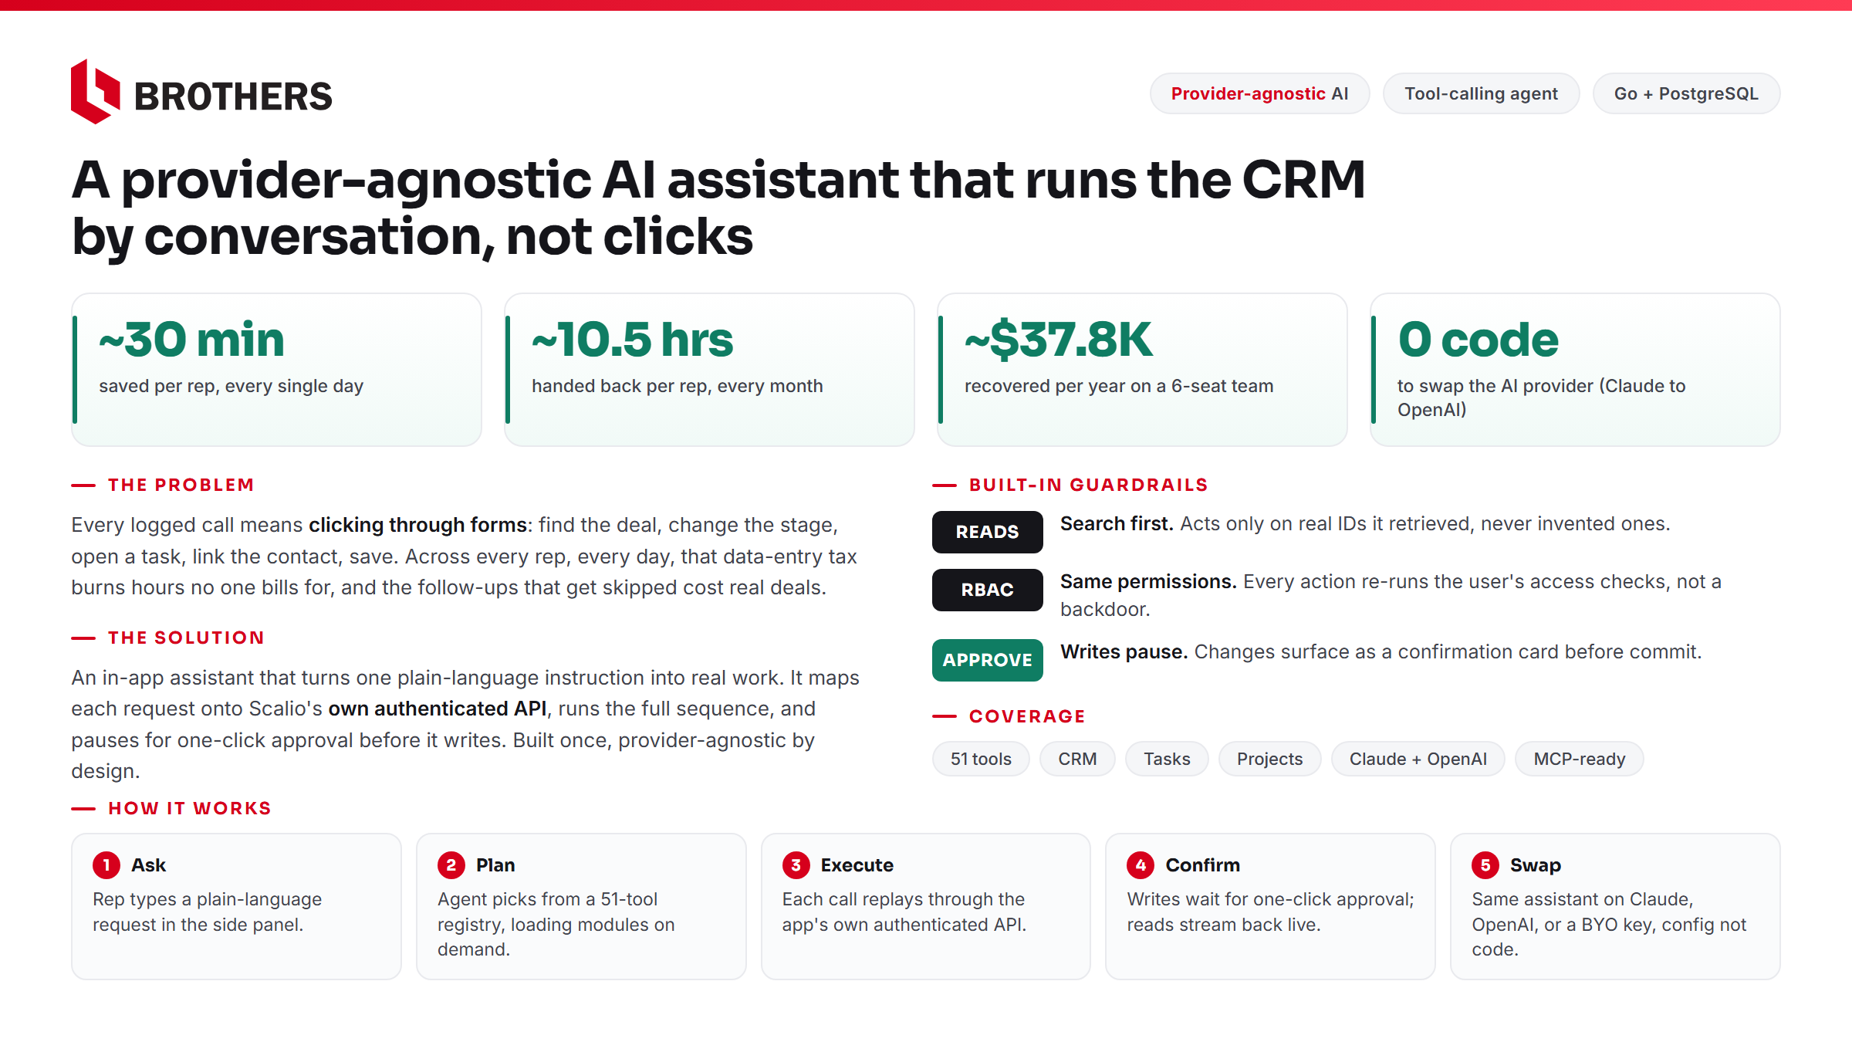1852x1042 pixels.
Task: Click BUILT-IN GUARDRAILS heading
Action: (1088, 485)
